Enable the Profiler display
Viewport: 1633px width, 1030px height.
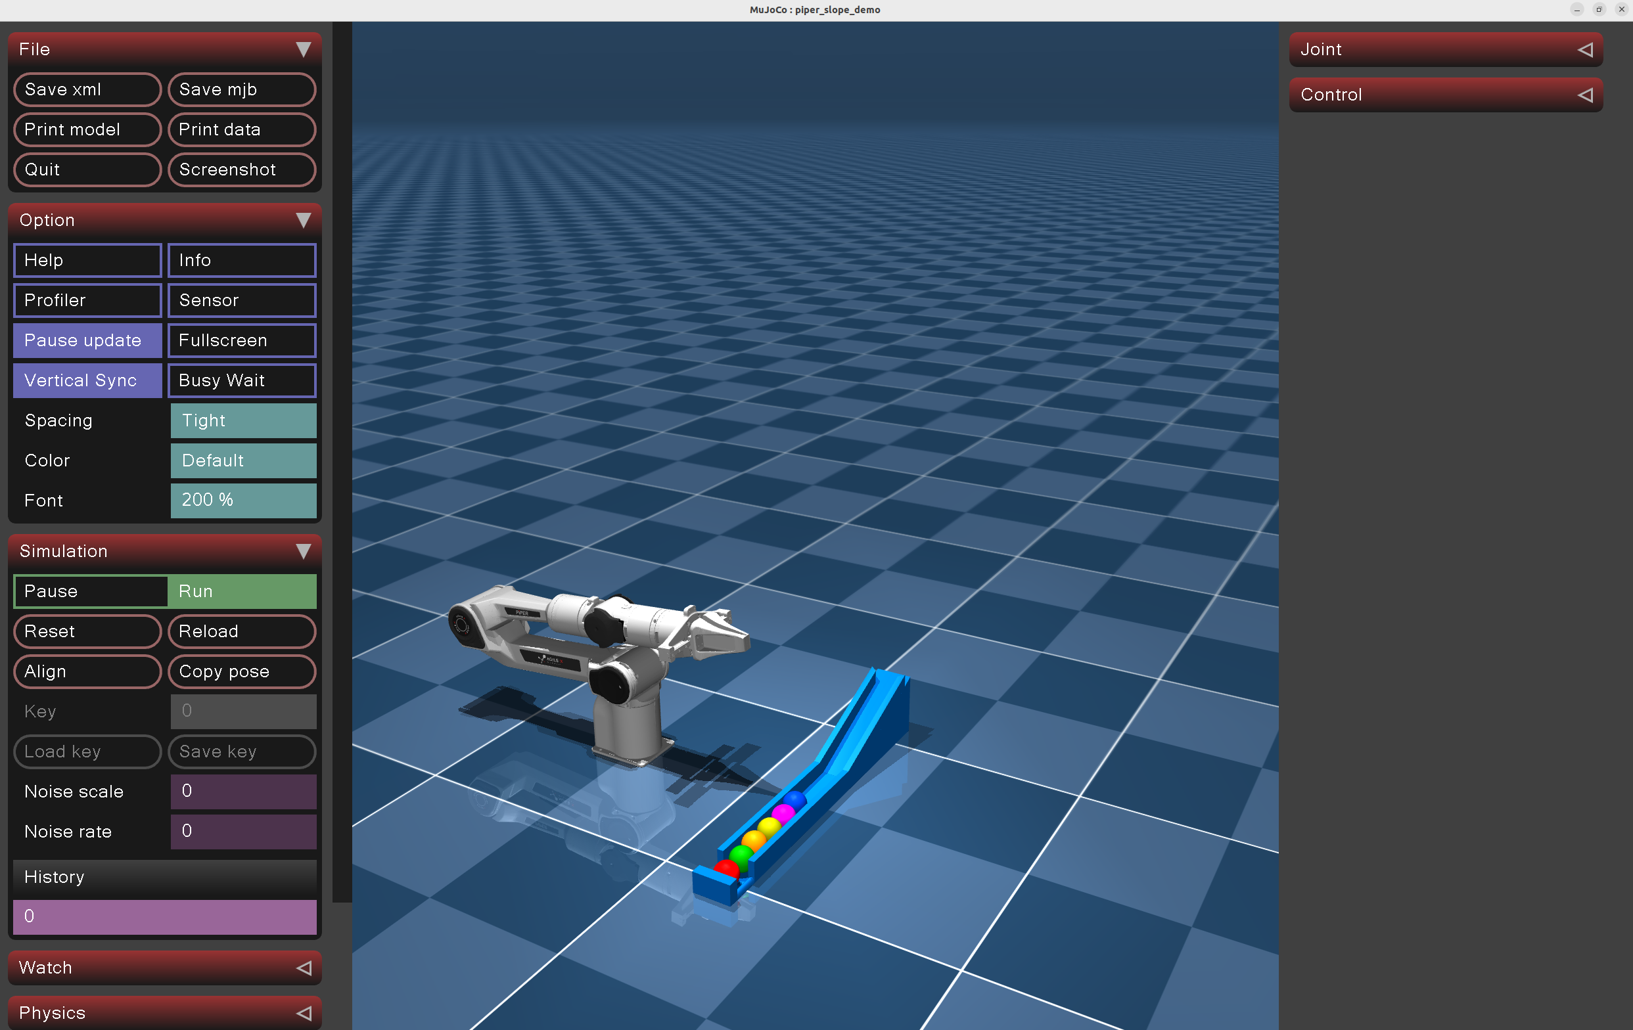click(87, 300)
